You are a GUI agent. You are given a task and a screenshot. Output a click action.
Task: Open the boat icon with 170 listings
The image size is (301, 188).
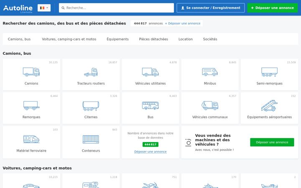coord(210,185)
